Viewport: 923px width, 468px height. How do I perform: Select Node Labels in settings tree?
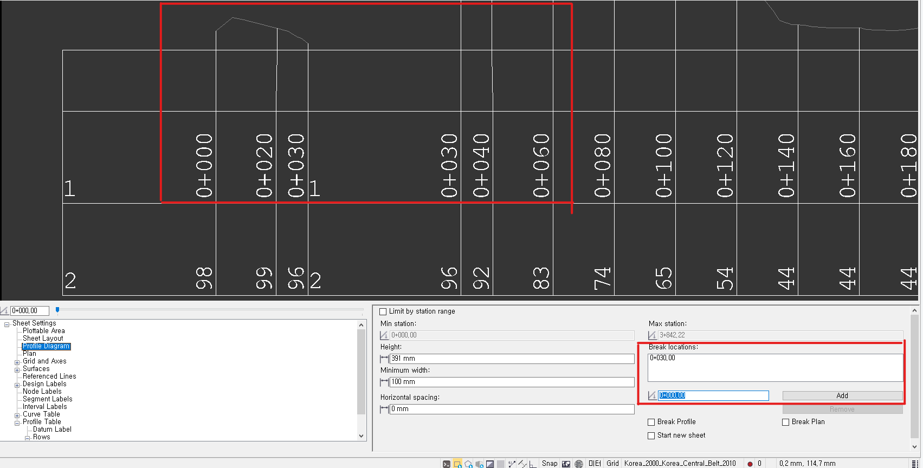click(42, 391)
